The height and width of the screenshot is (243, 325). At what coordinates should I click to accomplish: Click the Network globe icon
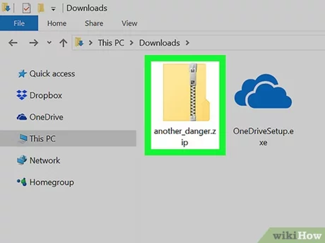pos(22,160)
